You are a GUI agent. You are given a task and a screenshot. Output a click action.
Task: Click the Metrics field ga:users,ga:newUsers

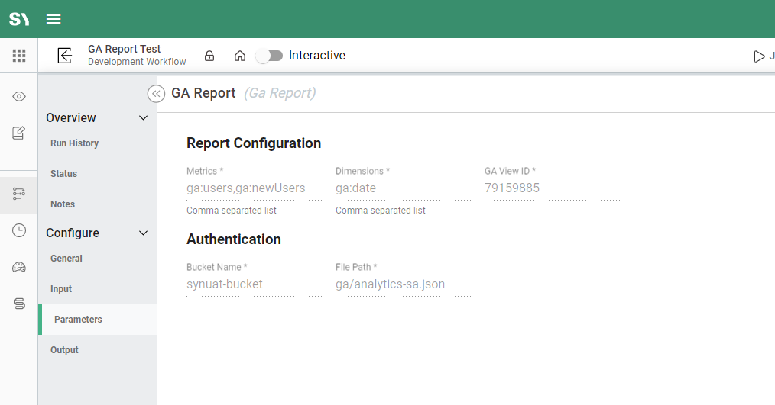(254, 188)
